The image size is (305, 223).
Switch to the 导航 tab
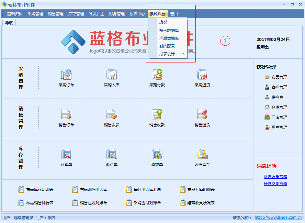click(x=9, y=23)
